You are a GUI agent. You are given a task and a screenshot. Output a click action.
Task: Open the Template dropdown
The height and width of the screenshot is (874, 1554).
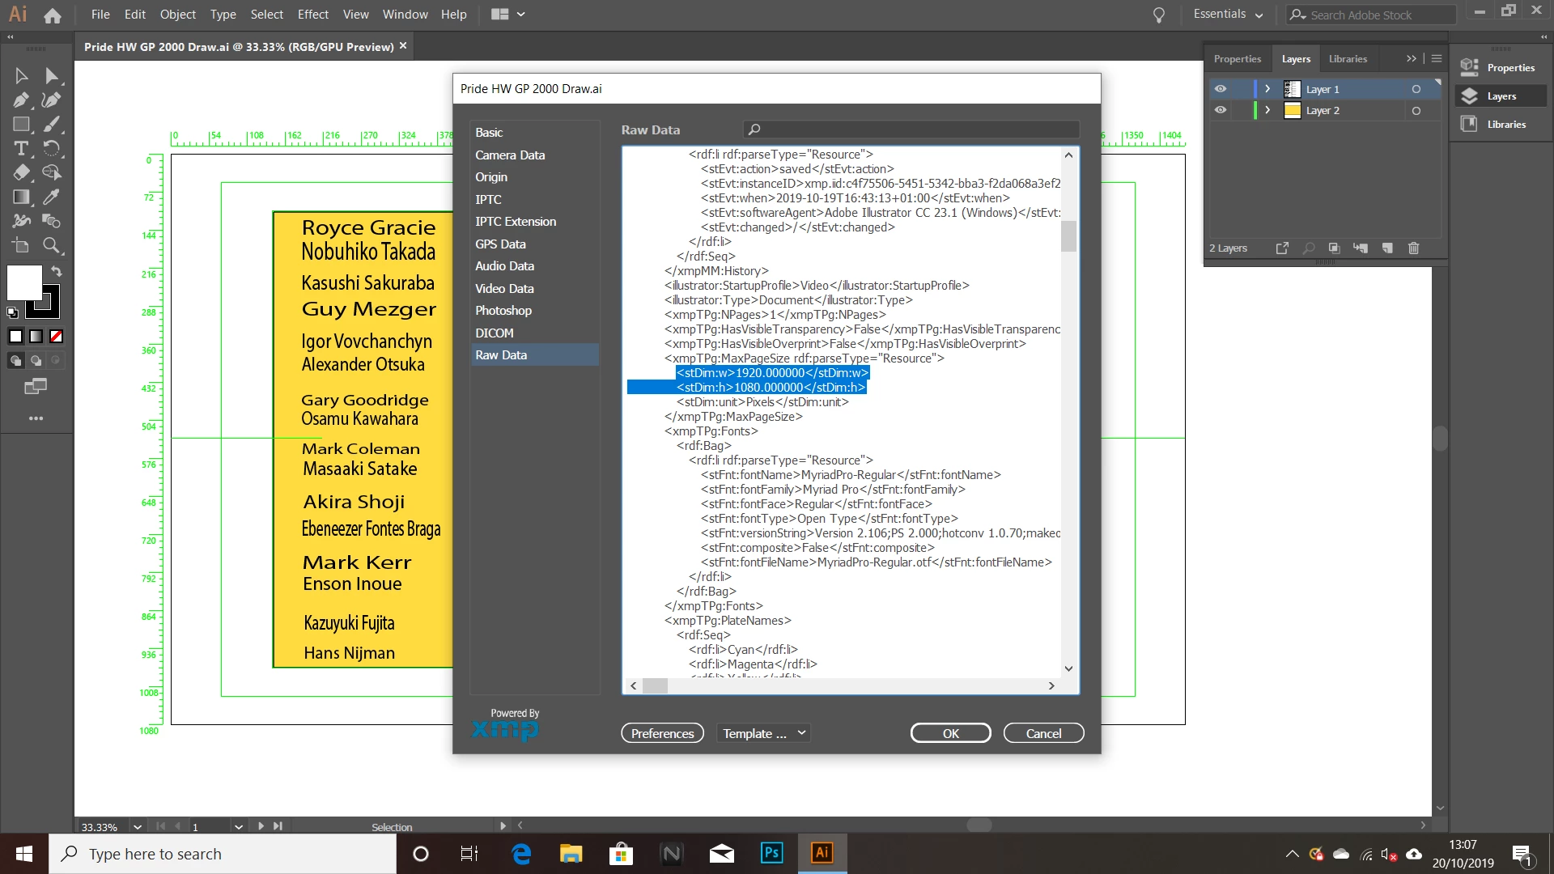[763, 733]
